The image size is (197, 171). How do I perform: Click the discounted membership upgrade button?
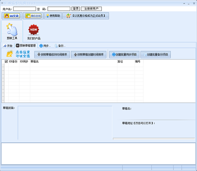[x=86, y=16]
